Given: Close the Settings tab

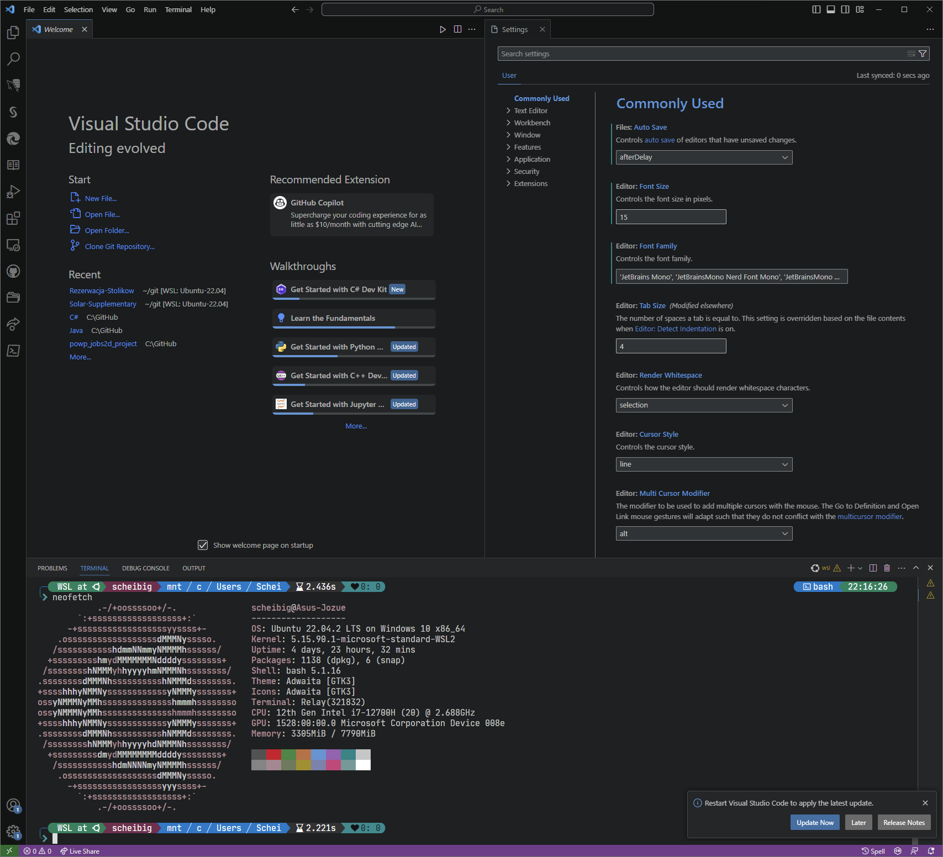Looking at the screenshot, I should (542, 29).
